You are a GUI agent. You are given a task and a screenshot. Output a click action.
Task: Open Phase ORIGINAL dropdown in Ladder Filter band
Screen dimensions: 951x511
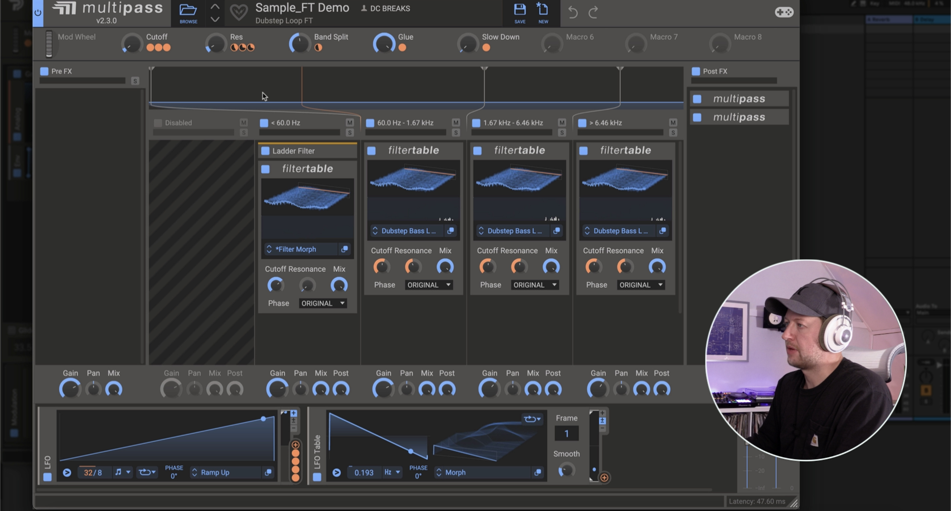point(323,303)
